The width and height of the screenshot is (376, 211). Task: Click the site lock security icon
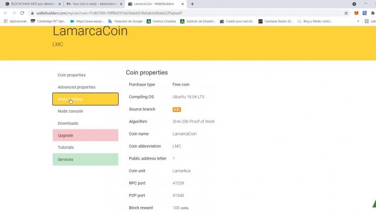(x=32, y=13)
